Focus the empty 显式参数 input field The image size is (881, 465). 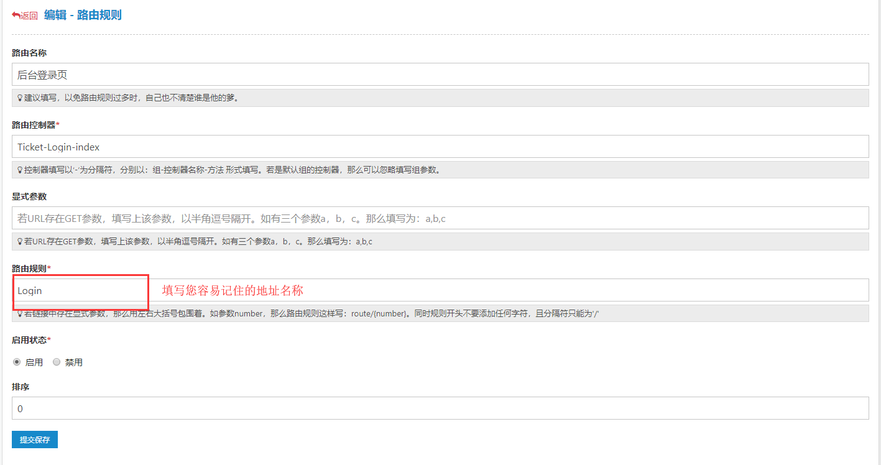click(x=440, y=218)
